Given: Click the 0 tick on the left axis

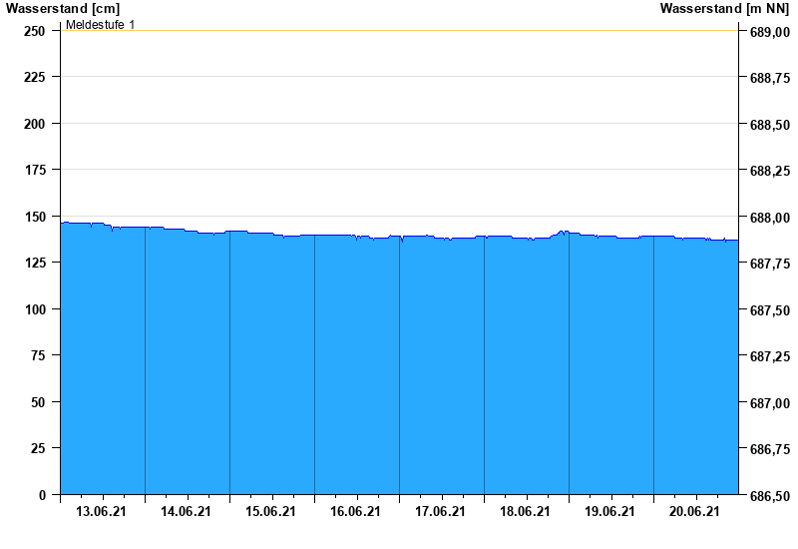Looking at the screenshot, I should (x=42, y=495).
